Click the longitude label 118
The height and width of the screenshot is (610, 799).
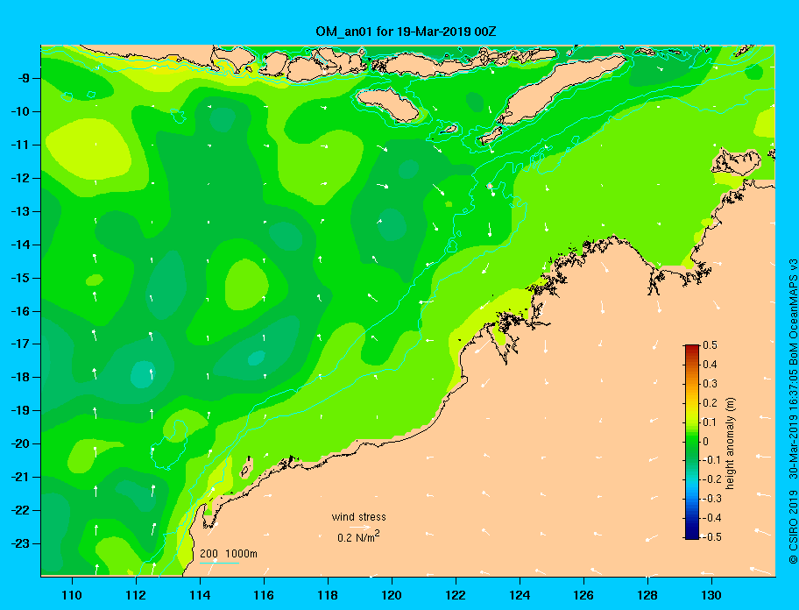[x=328, y=595]
